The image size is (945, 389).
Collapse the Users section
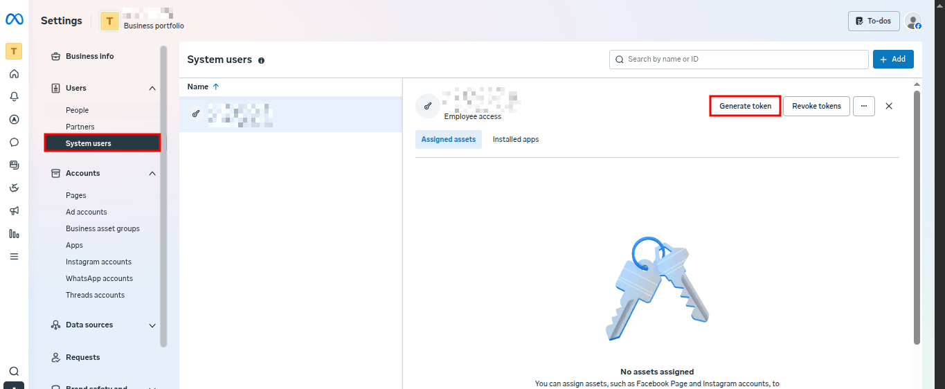(152, 88)
